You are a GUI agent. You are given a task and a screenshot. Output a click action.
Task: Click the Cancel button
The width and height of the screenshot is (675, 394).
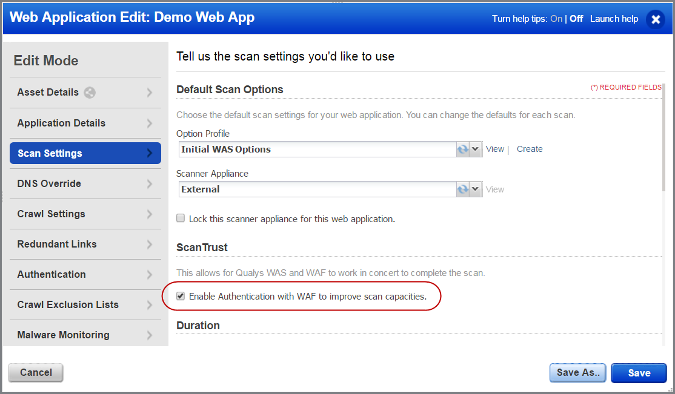click(x=36, y=372)
